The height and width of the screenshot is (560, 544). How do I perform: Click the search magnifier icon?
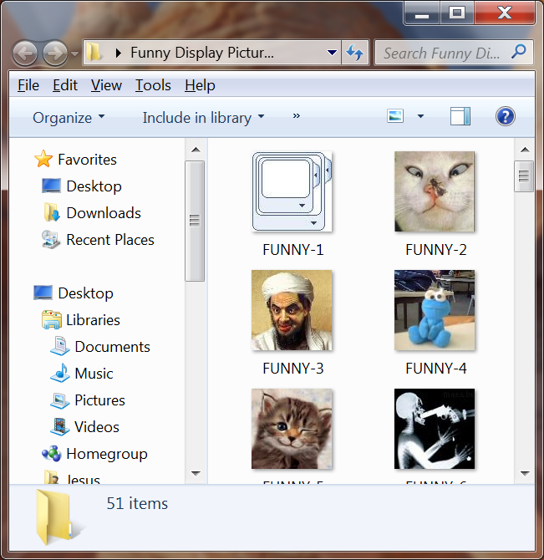(519, 53)
